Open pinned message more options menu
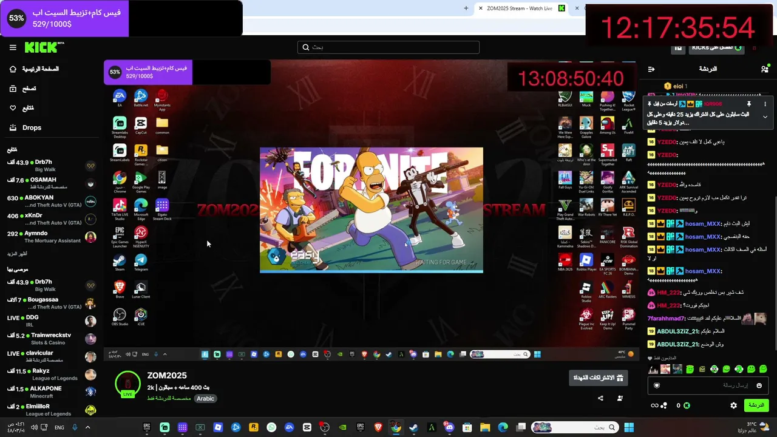777x437 pixels. pyautogui.click(x=765, y=104)
